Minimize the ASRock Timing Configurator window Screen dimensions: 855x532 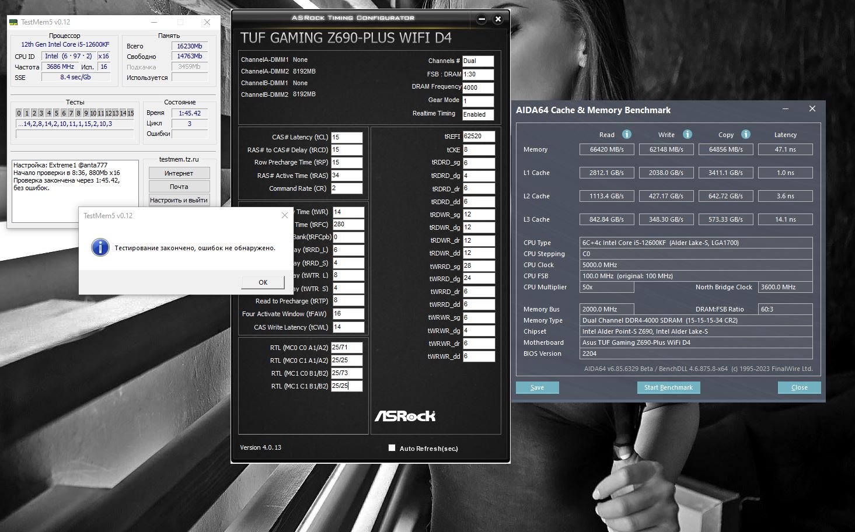point(482,19)
